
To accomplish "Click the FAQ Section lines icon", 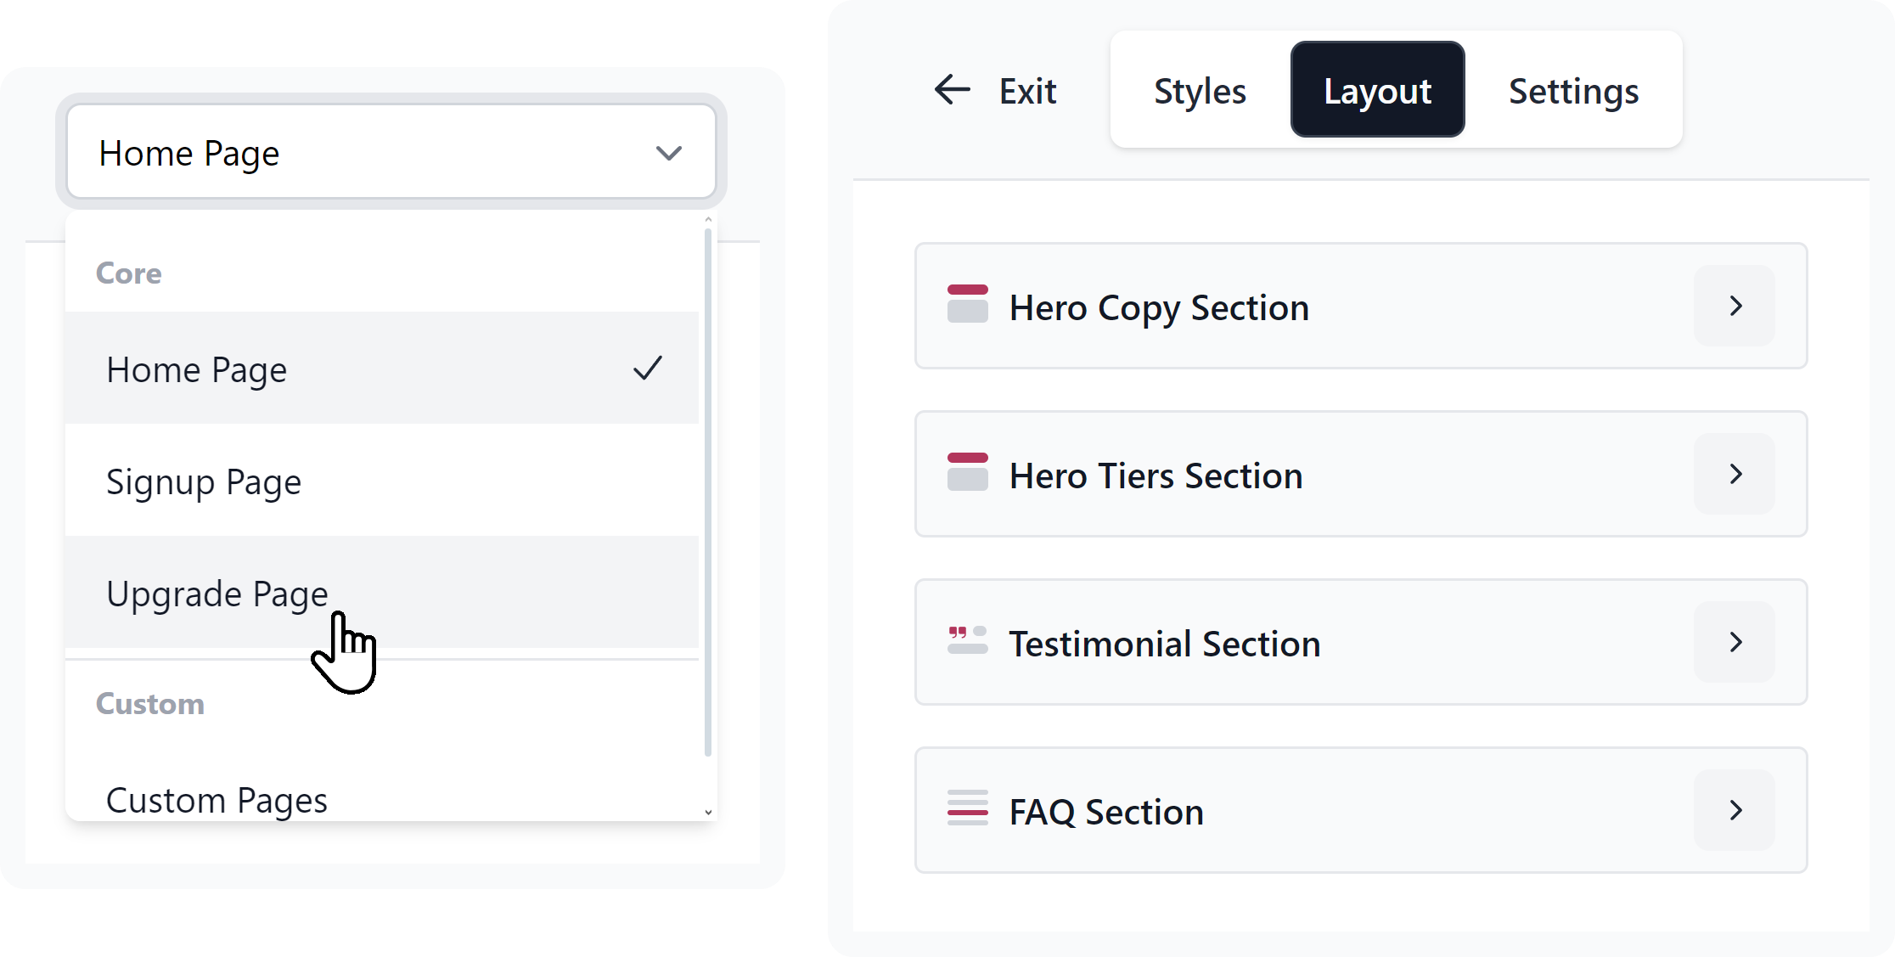I will click(967, 808).
